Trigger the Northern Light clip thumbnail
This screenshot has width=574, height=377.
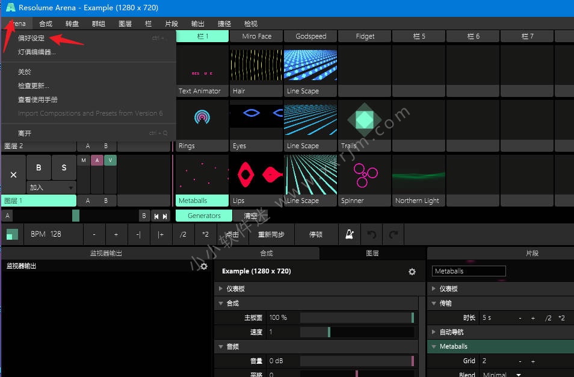pyautogui.click(x=419, y=175)
